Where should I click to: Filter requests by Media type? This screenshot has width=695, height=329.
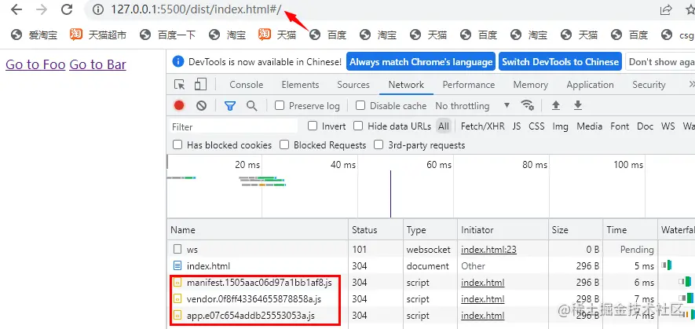point(589,126)
